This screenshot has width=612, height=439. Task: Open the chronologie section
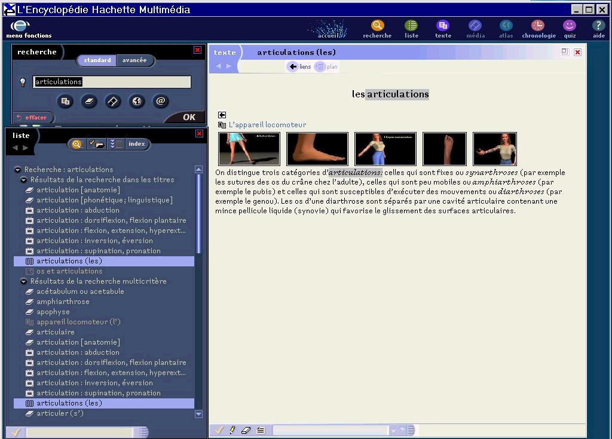(538, 29)
